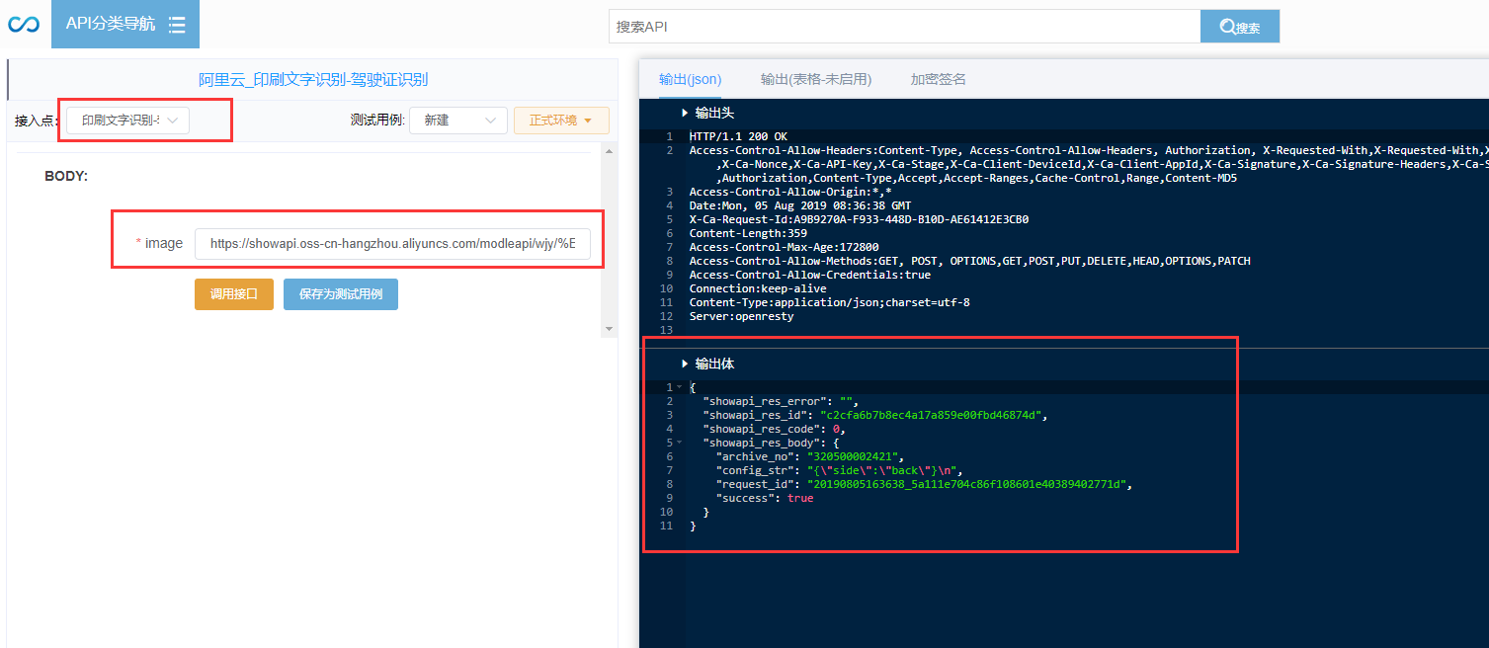Click the showapi_res_id value string
1489x648 pixels.
(x=933, y=415)
